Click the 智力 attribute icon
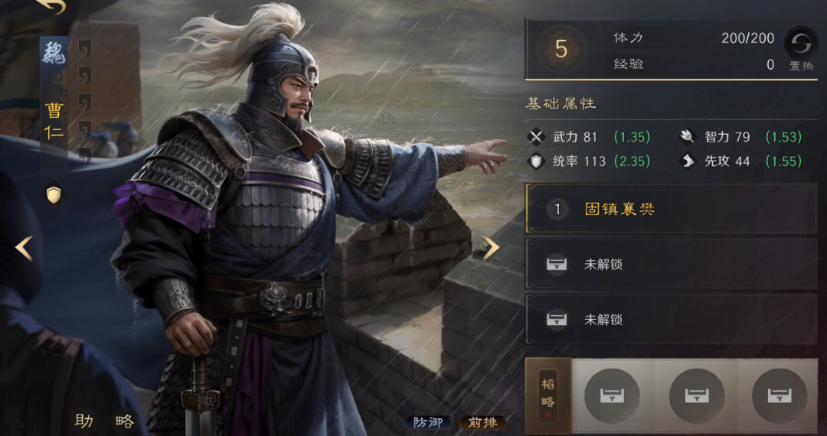This screenshot has width=827, height=436. 688,138
